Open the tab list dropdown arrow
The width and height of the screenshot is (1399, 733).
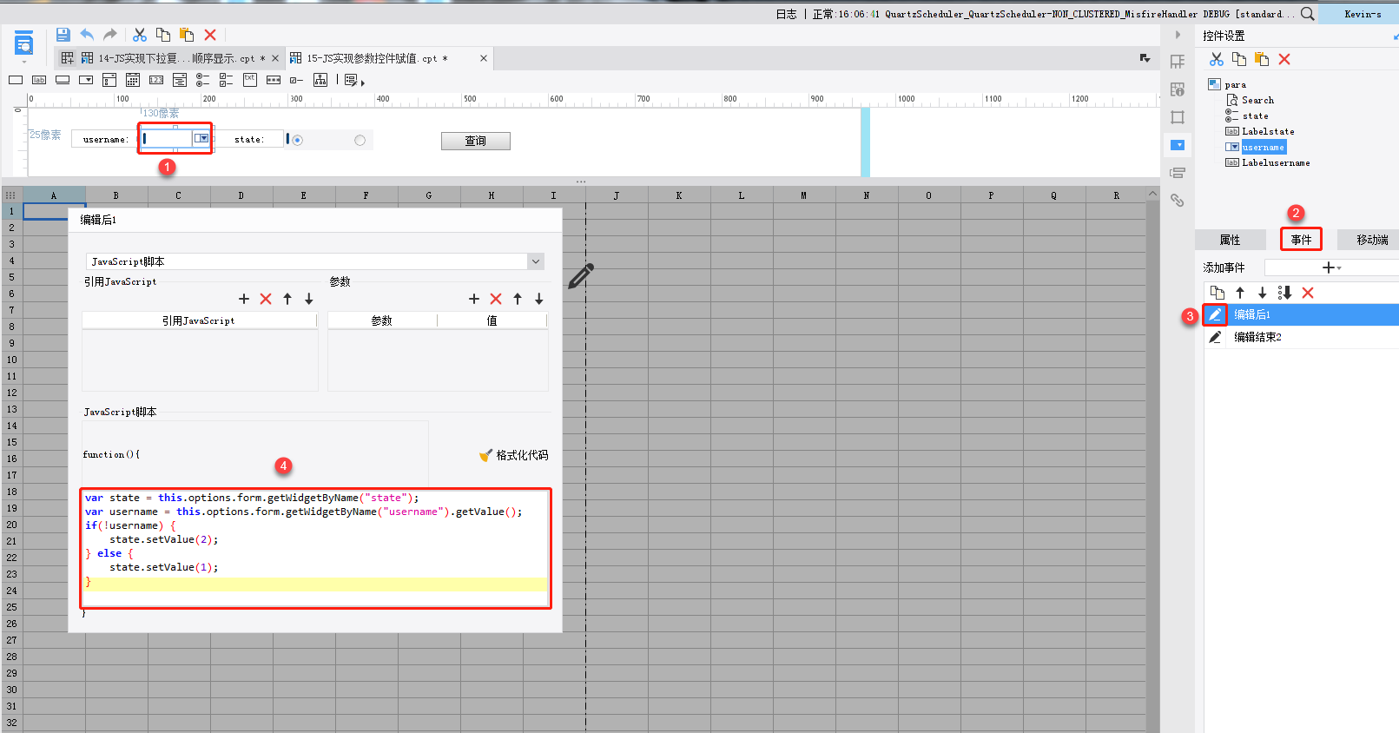pyautogui.click(x=1145, y=58)
